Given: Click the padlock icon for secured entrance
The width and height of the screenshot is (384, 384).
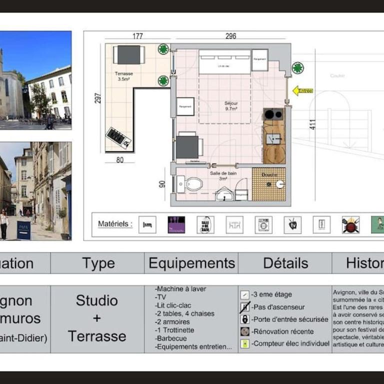Looking at the screenshot, I should 245,319.
